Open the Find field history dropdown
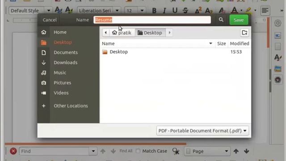 point(93,151)
